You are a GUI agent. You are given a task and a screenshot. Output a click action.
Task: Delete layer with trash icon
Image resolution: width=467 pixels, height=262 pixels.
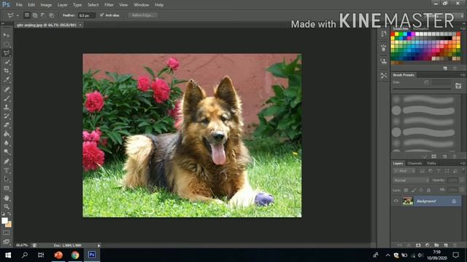(455, 245)
